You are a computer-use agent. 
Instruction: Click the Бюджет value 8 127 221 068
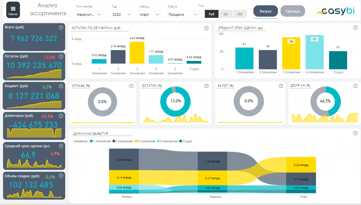(x=34, y=96)
